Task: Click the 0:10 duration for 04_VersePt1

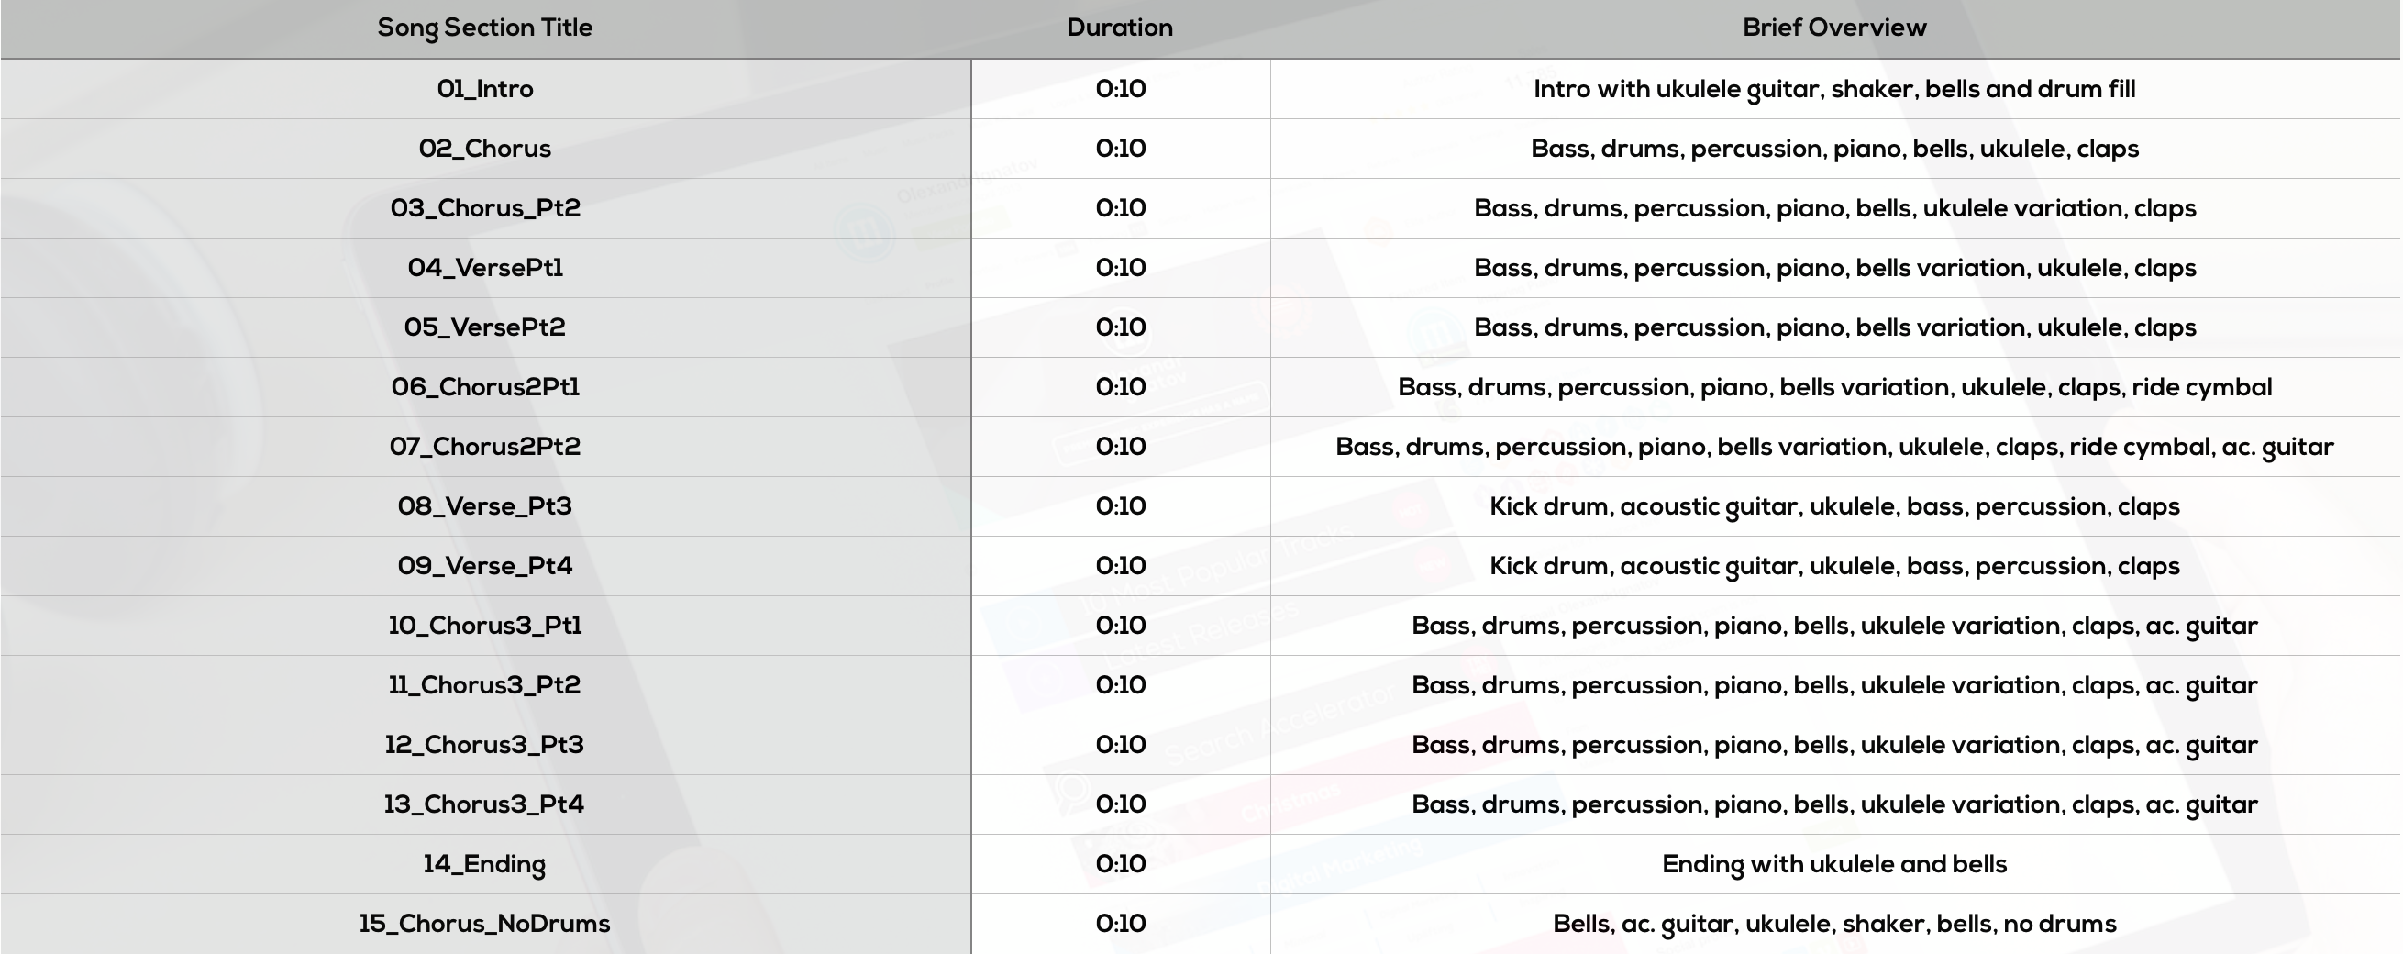Action: 1121,268
